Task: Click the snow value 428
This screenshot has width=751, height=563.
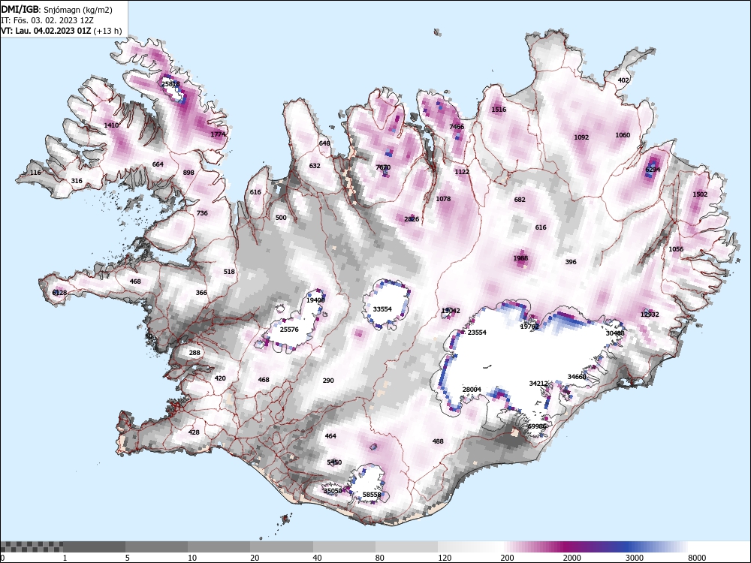Action: (x=194, y=432)
